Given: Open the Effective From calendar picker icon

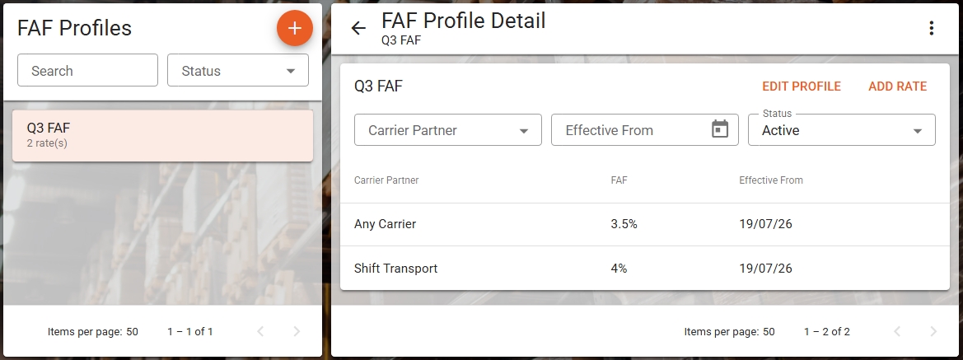Looking at the screenshot, I should tap(720, 129).
